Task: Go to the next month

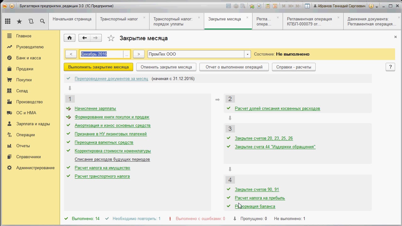Action: (x=139, y=54)
